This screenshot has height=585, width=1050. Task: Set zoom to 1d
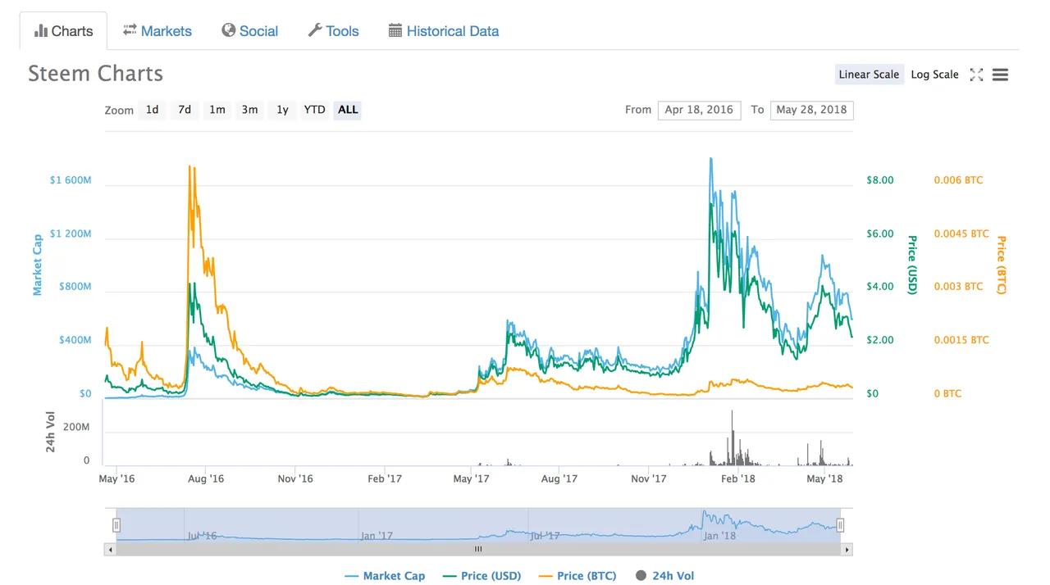153,110
